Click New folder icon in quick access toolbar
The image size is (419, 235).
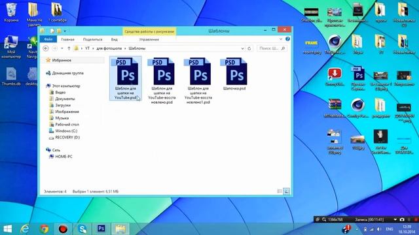(59, 31)
